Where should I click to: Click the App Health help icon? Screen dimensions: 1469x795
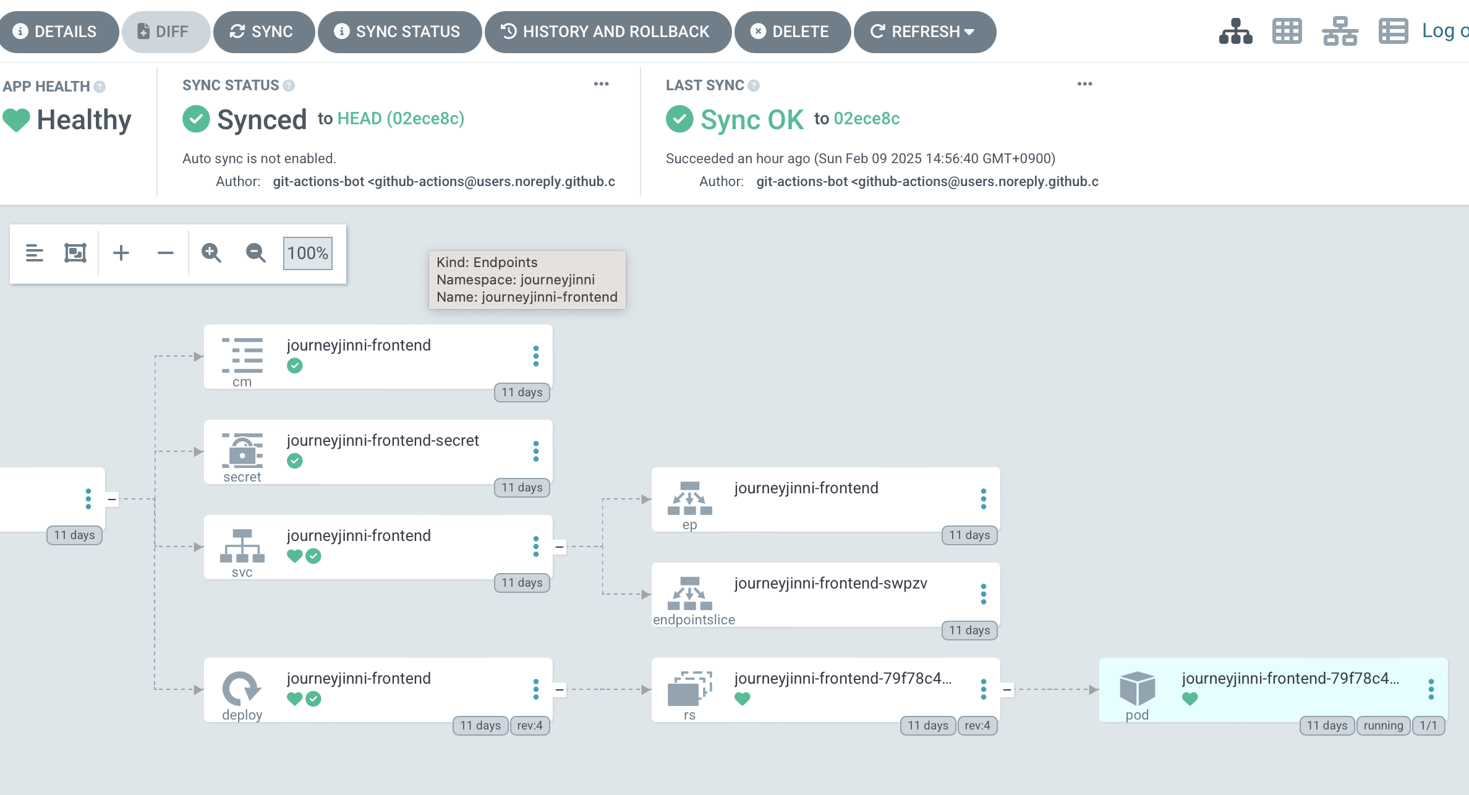point(100,87)
